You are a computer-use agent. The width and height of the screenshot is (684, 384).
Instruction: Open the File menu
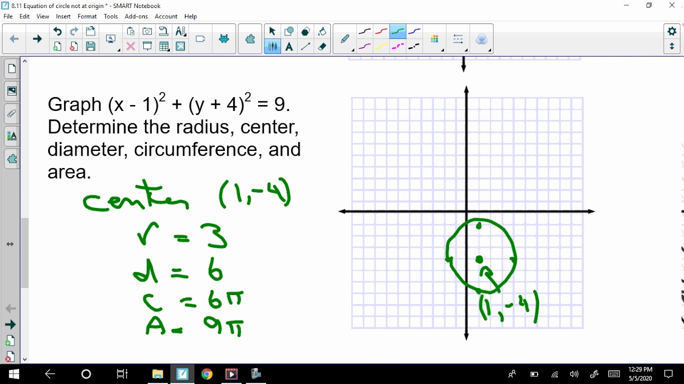tap(8, 17)
